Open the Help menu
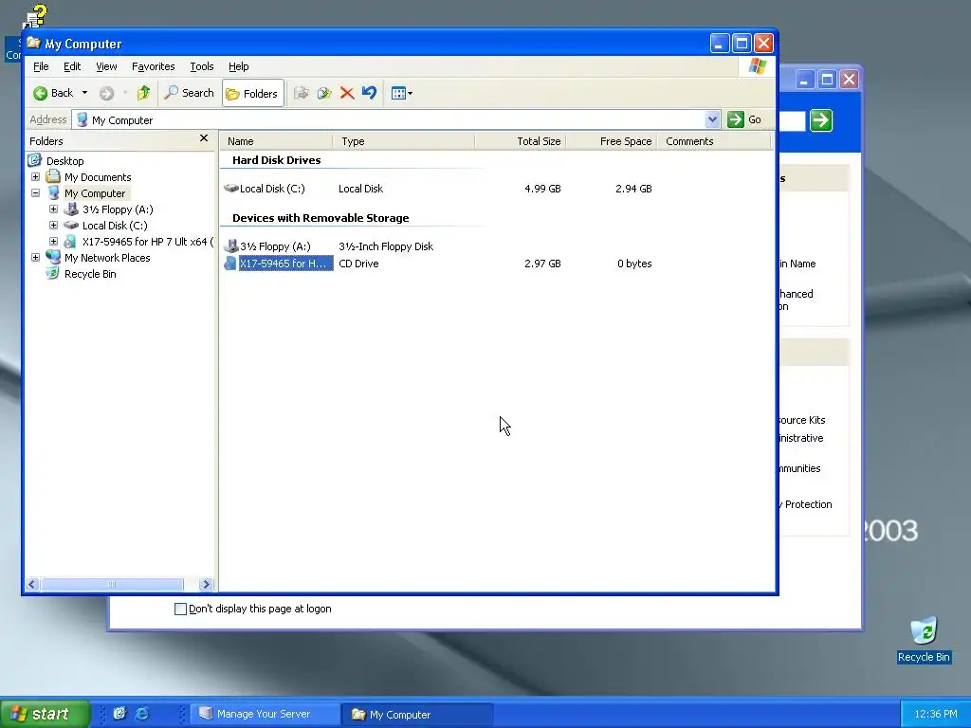Image resolution: width=971 pixels, height=728 pixels. coord(238,66)
